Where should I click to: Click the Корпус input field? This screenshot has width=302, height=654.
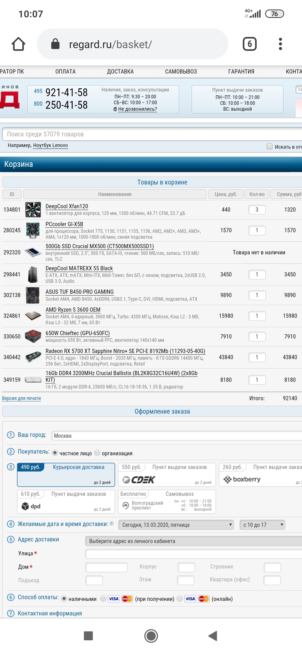[186, 567]
